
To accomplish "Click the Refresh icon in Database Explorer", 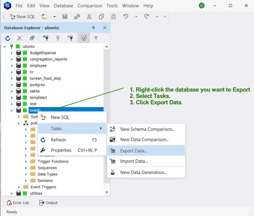I will [7, 38].
